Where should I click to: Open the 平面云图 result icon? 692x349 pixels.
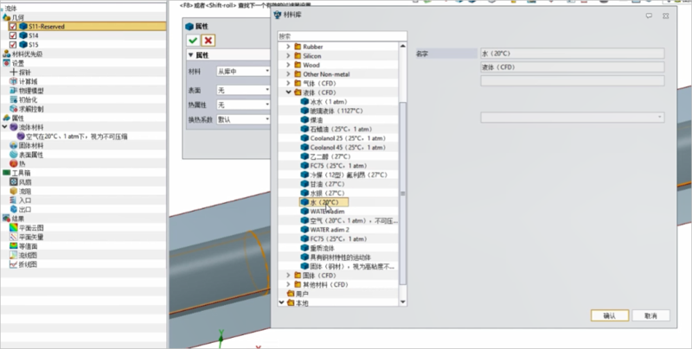pos(13,227)
